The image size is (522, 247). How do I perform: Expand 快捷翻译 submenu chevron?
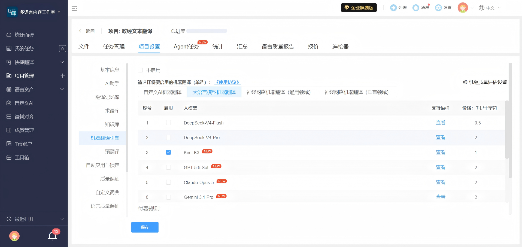pos(62,62)
